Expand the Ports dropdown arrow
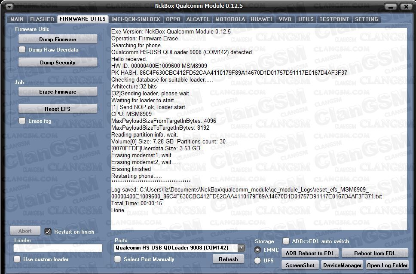This screenshot has height=274, width=416. coord(241,248)
